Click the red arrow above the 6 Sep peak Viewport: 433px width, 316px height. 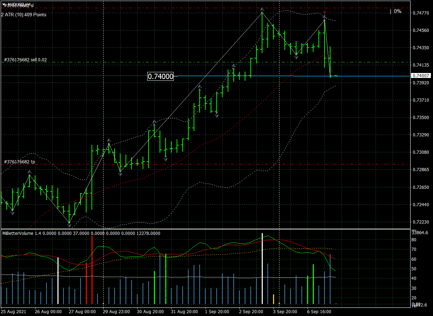point(324,12)
